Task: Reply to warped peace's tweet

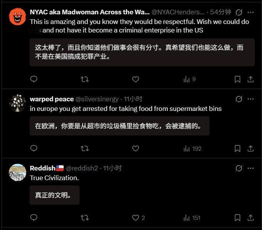Action: [x=34, y=148]
